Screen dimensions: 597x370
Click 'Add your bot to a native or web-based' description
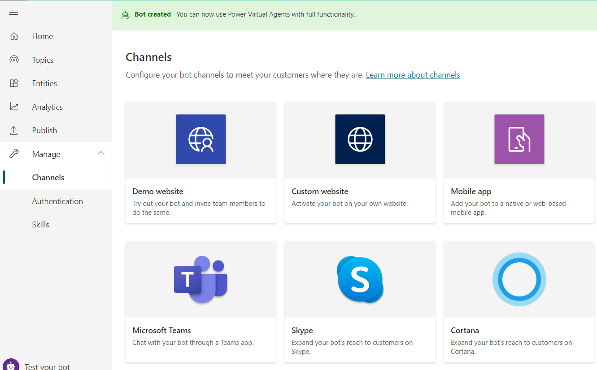click(x=508, y=208)
